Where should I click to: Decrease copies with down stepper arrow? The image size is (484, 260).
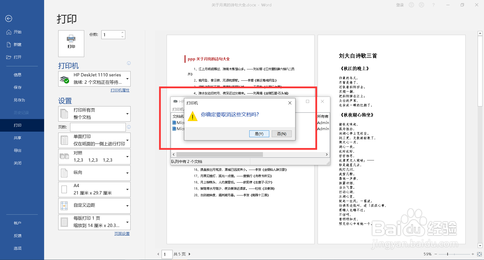(x=123, y=37)
